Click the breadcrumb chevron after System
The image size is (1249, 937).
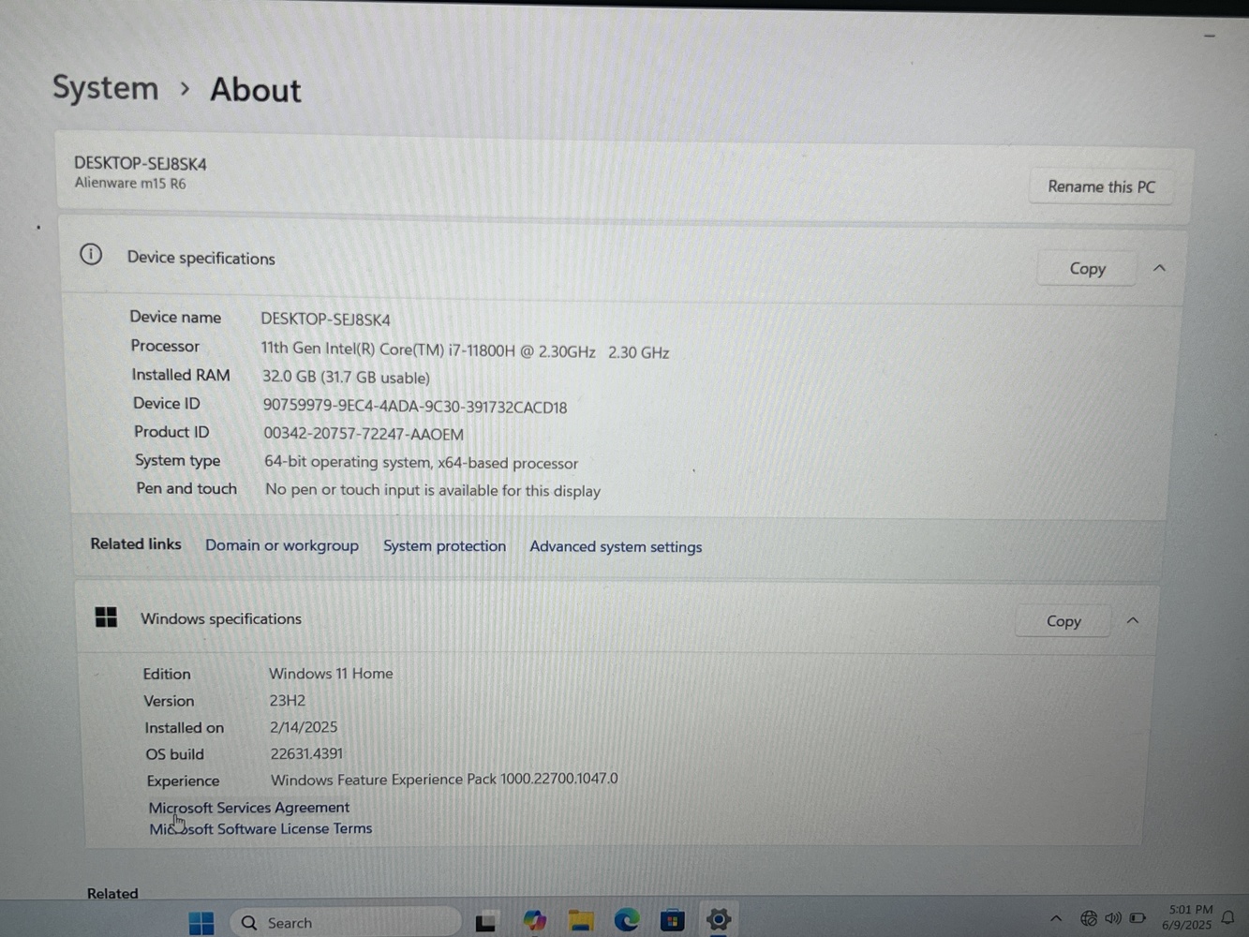(186, 89)
